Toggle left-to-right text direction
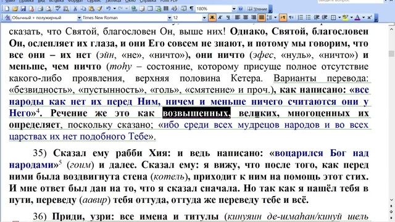395x222 pixels. click(x=283, y=17)
